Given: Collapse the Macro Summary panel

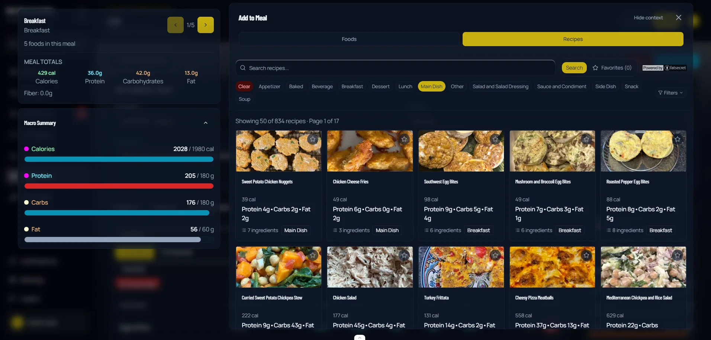Looking at the screenshot, I should [x=206, y=123].
